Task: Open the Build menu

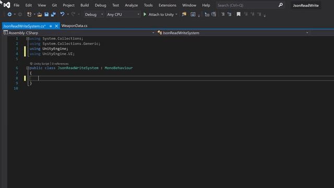Action: [x=85, y=5]
